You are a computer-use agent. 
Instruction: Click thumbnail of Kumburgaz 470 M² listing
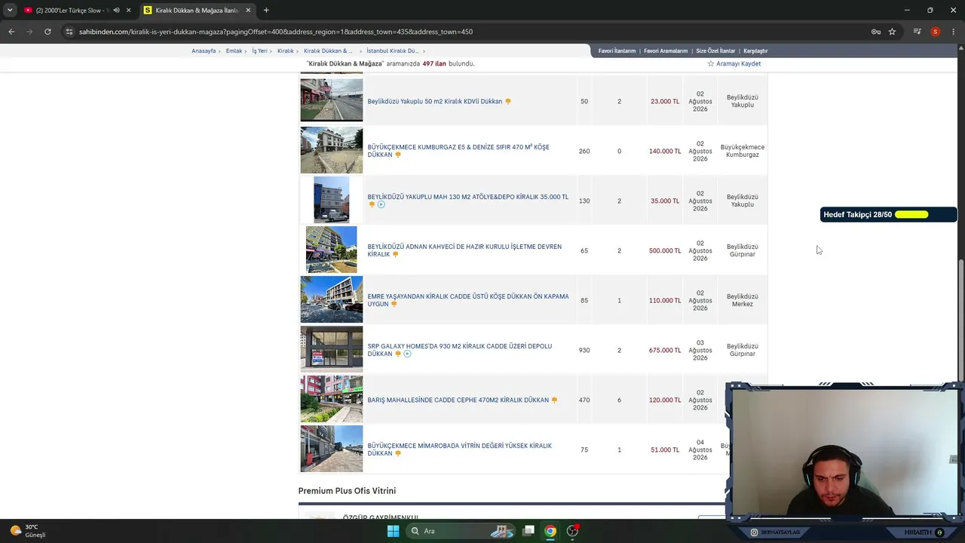pos(332,150)
